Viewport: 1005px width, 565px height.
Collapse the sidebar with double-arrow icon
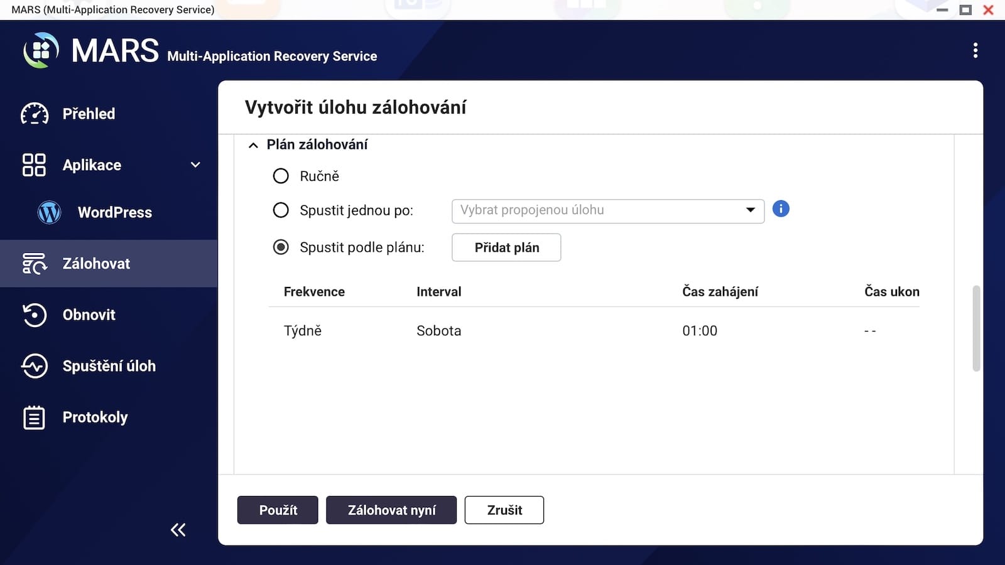[x=178, y=530]
